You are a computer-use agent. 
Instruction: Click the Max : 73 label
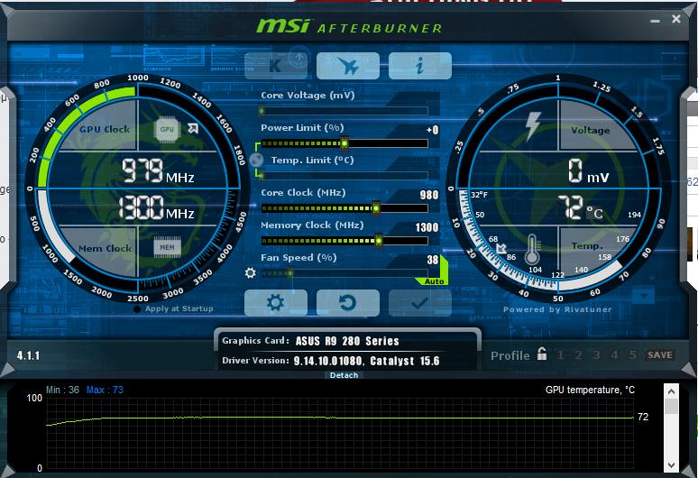(x=105, y=390)
